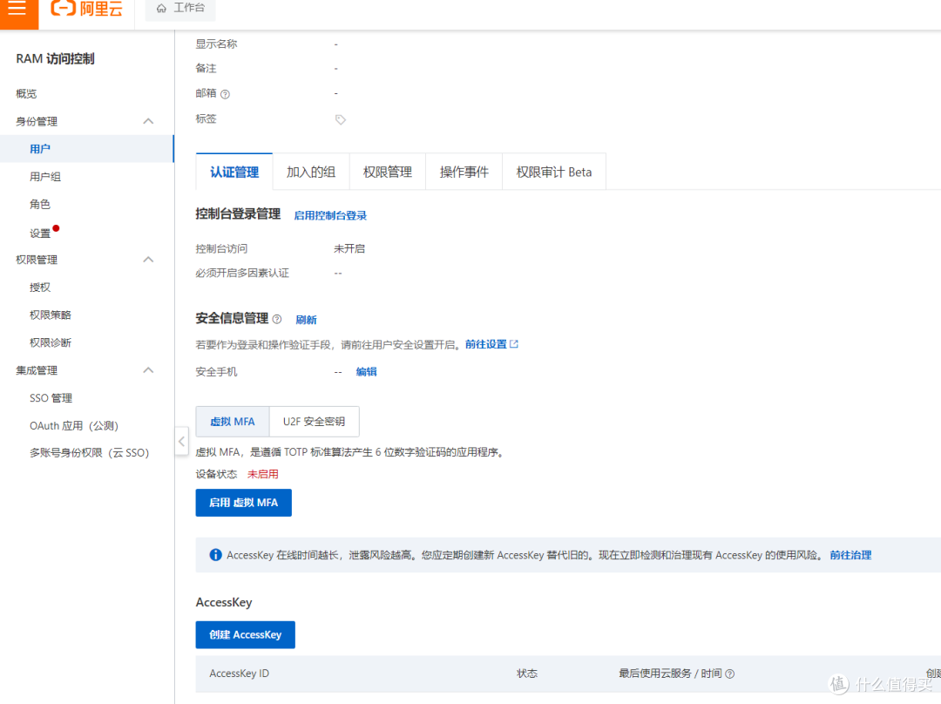Open SSO 管理 in the sidebar
Screen dimensions: 941x704
51,398
